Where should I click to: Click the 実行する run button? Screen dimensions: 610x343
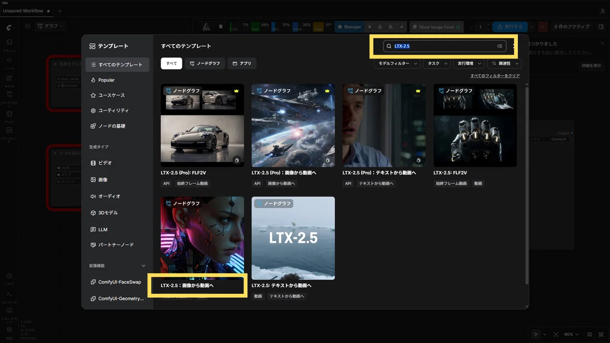click(509, 26)
